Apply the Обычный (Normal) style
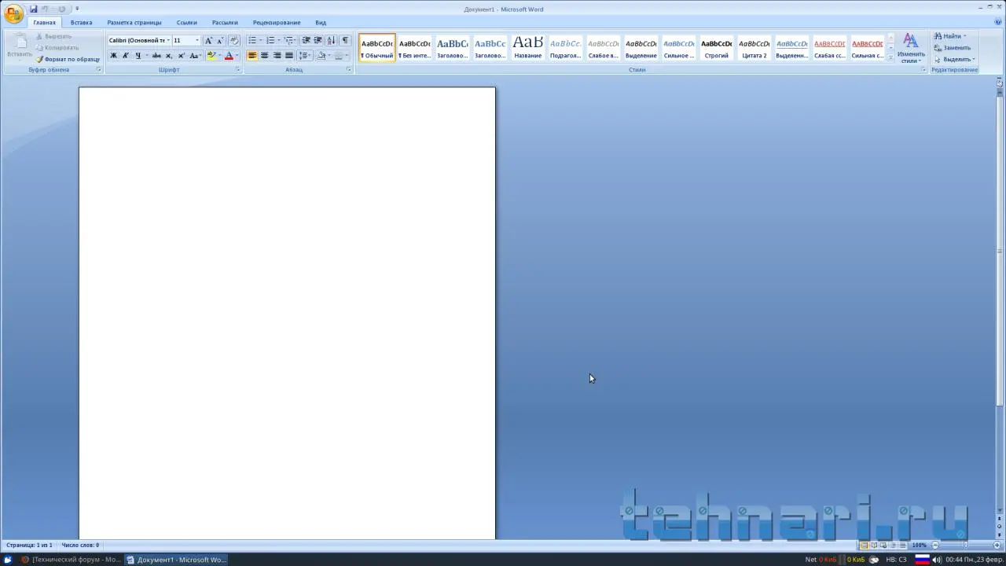 click(x=377, y=48)
